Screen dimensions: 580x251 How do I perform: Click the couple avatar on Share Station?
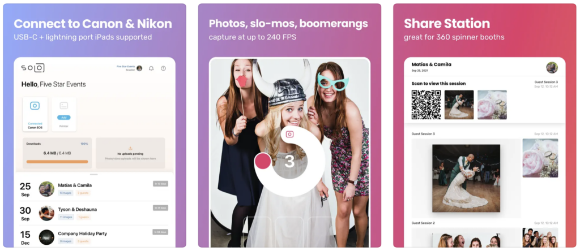pos(552,67)
